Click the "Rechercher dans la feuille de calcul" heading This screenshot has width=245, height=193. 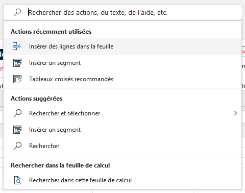click(x=60, y=165)
